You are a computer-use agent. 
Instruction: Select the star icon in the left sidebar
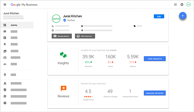point(5,44)
